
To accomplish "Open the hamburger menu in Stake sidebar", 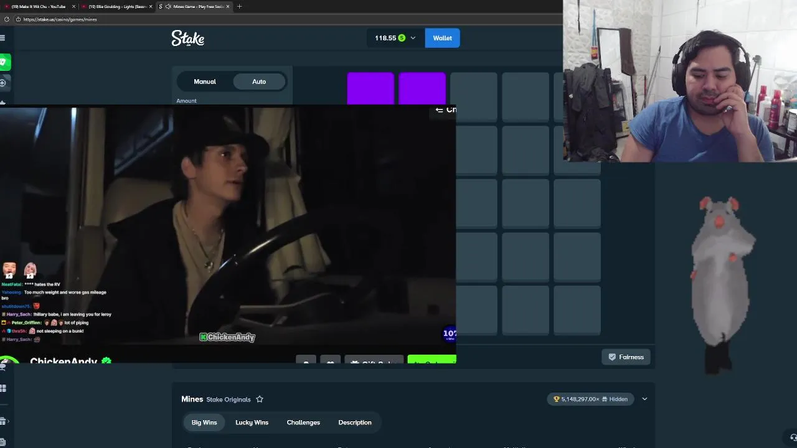I will coord(2,38).
